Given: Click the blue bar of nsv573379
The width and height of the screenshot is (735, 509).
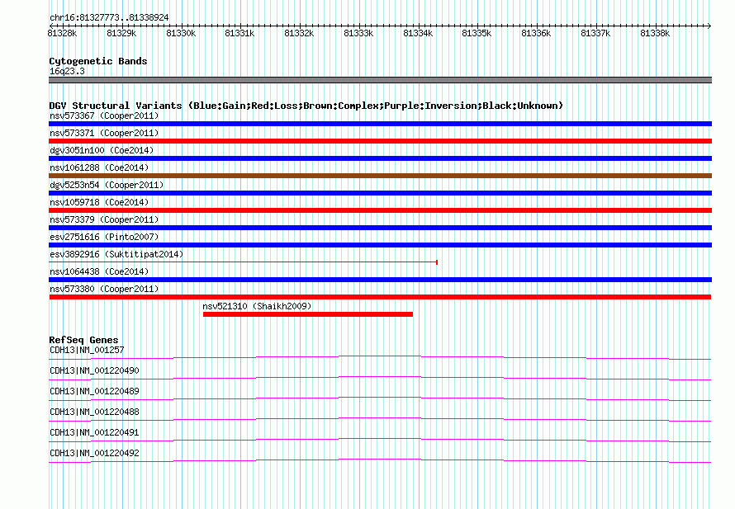Looking at the screenshot, I should click(x=380, y=228).
